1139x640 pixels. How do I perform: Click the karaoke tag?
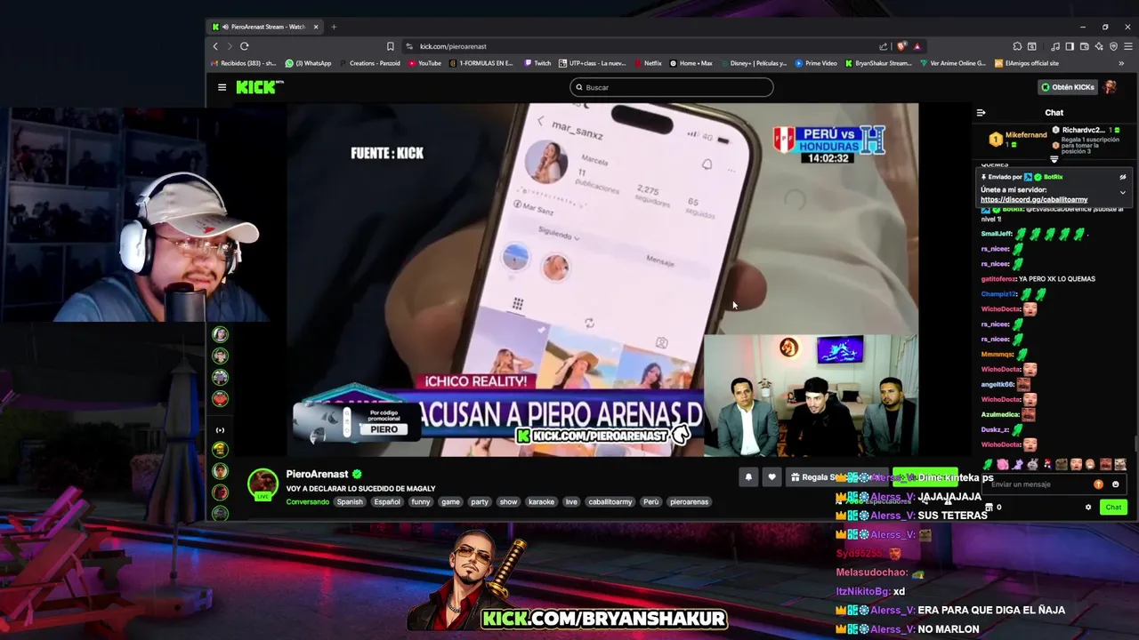coord(541,501)
